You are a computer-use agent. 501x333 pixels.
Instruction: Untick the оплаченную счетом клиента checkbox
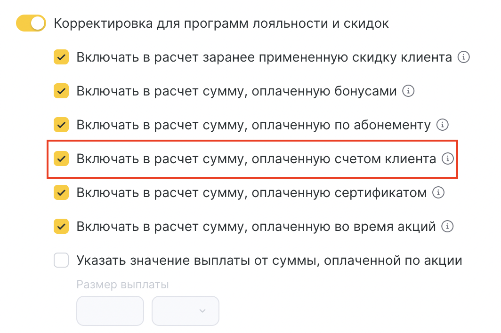point(61,159)
